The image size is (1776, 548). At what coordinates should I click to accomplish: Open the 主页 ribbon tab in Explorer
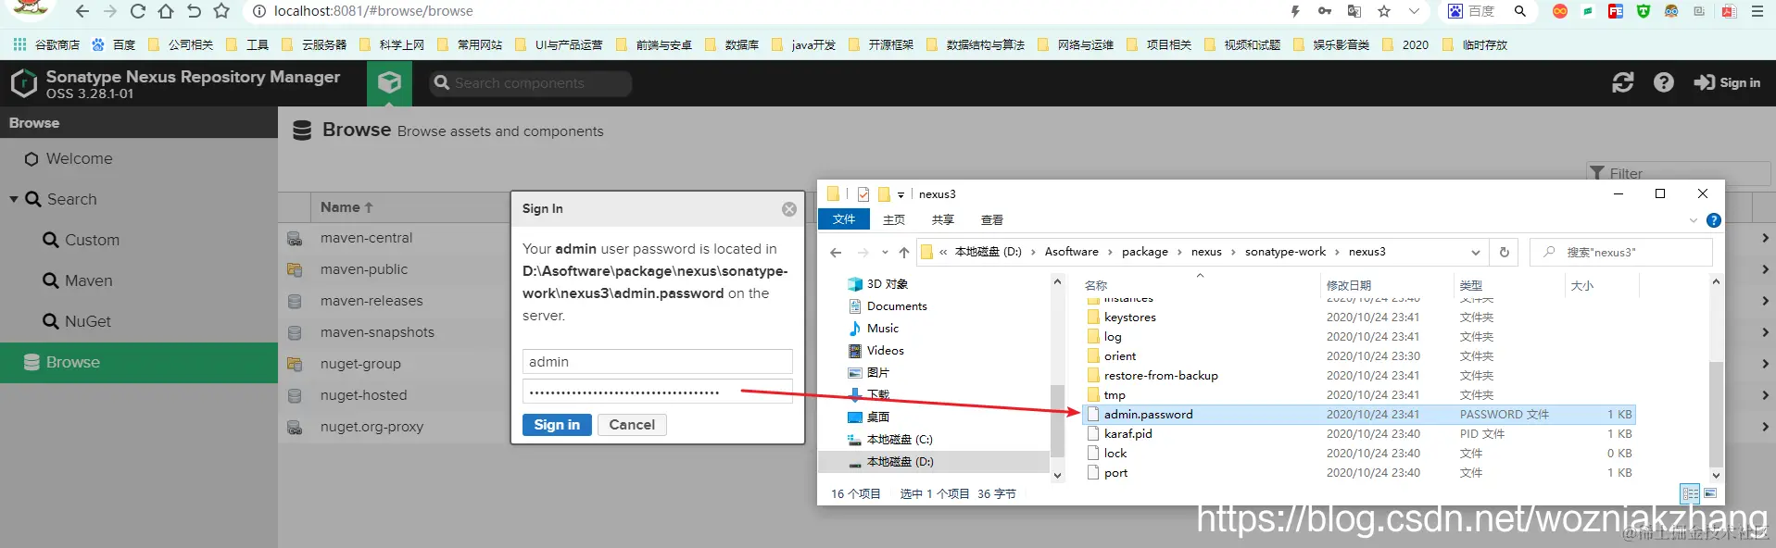click(894, 219)
